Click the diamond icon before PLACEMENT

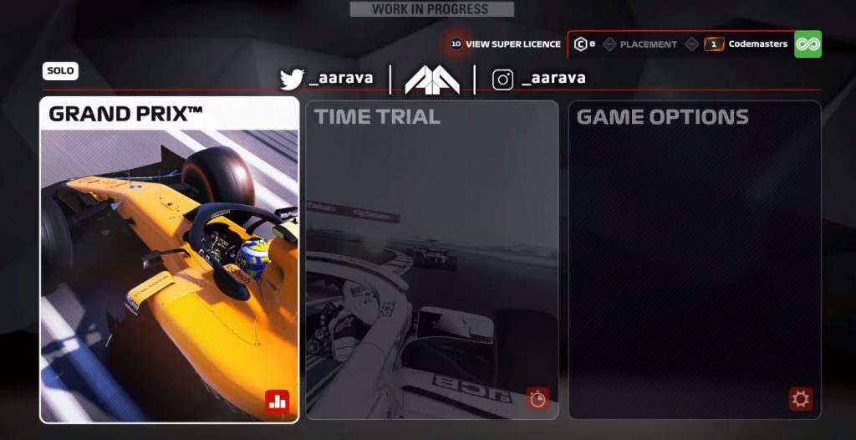tap(609, 44)
